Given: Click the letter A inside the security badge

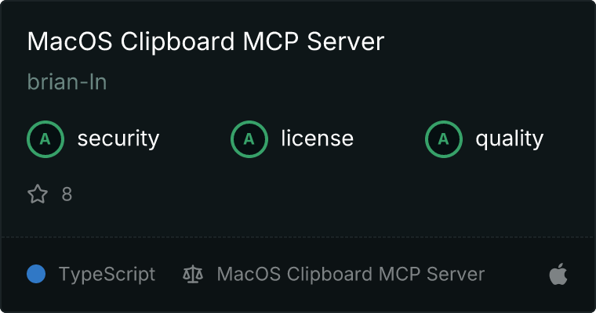Looking at the screenshot, I should coord(45,139).
